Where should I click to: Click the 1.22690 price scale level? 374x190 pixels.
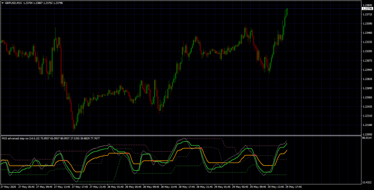(x=367, y=88)
